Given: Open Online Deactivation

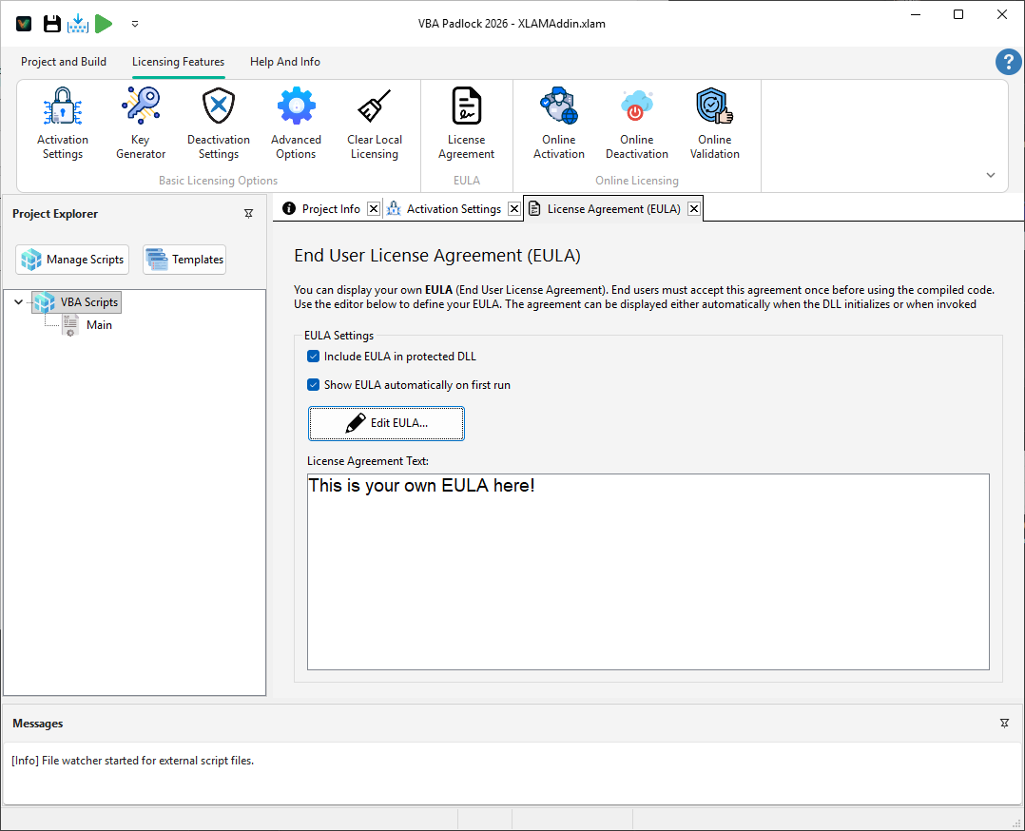Looking at the screenshot, I should 636,122.
